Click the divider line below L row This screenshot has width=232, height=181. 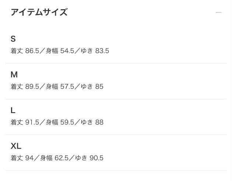(x=116, y=135)
